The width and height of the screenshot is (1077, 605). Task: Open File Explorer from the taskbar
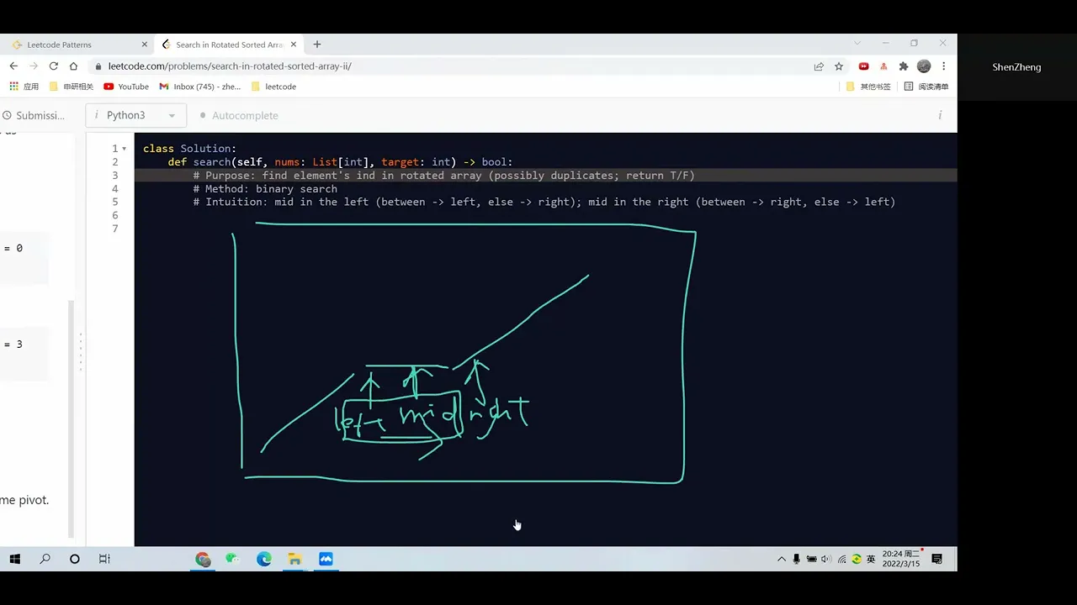pyautogui.click(x=294, y=559)
